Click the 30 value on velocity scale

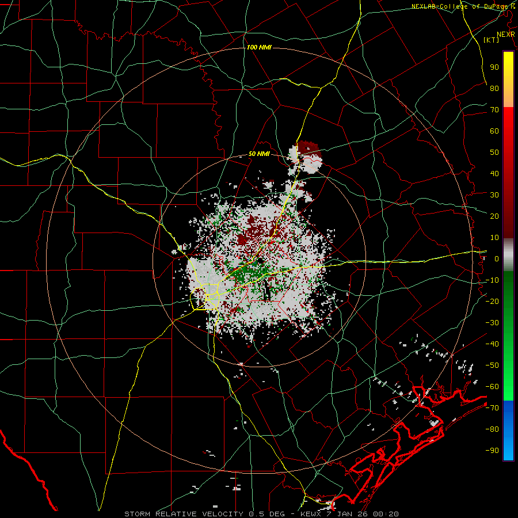point(494,195)
